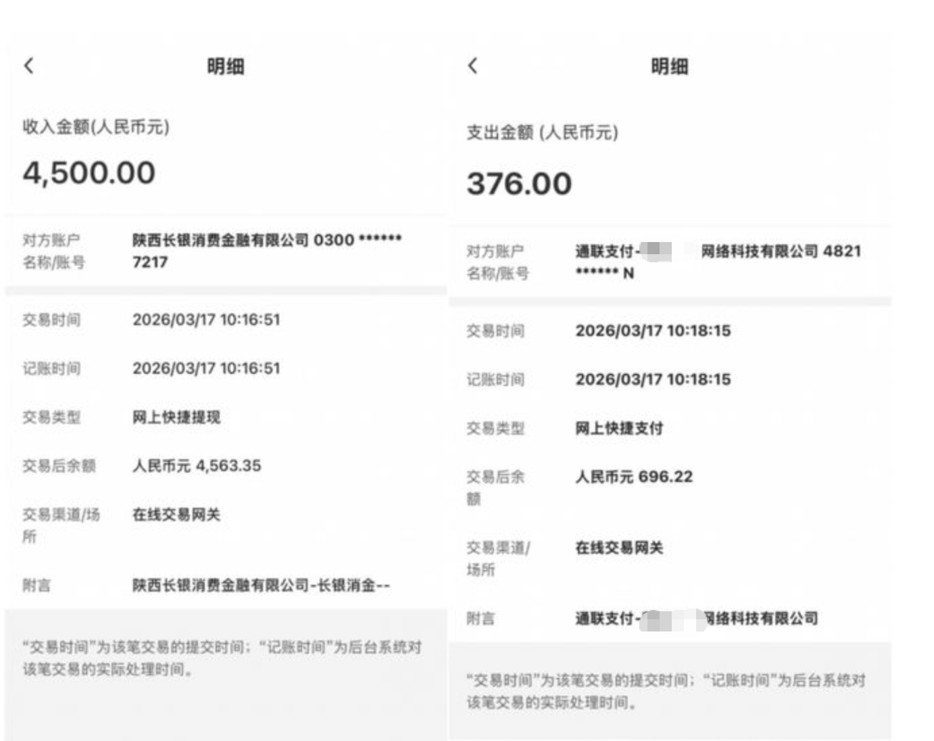This screenshot has height=741, width=934.
Task: Click balance 人民币元 4,563.35 after transaction
Action: [198, 465]
